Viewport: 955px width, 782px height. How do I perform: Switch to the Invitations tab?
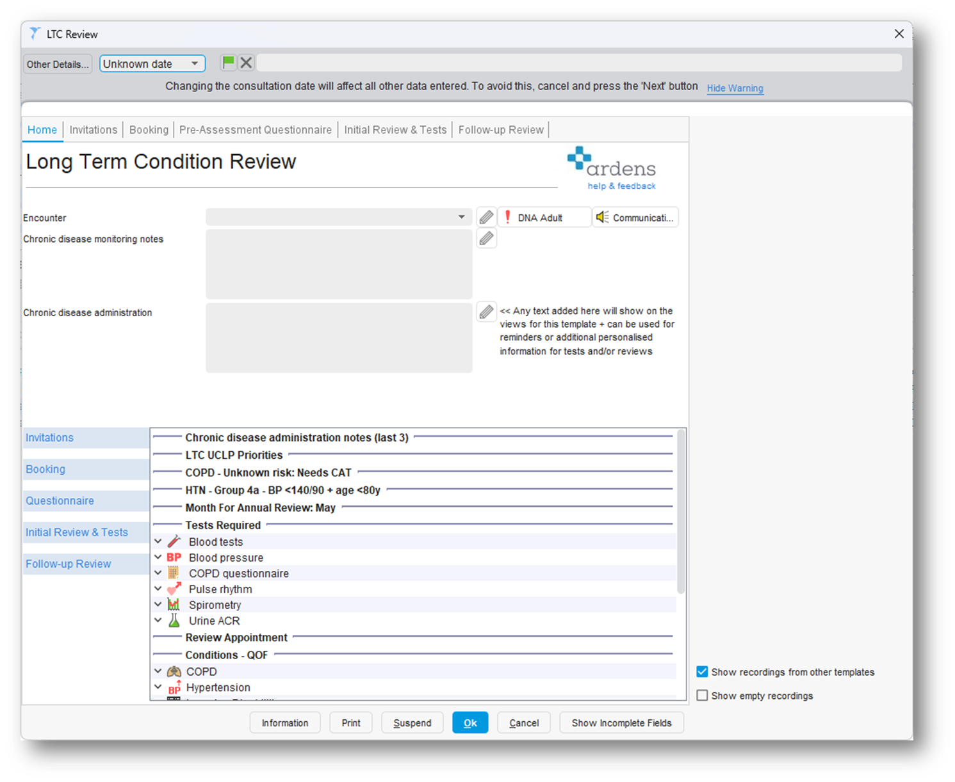coord(94,130)
